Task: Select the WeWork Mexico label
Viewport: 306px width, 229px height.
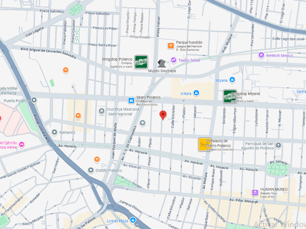Action: tap(279, 56)
